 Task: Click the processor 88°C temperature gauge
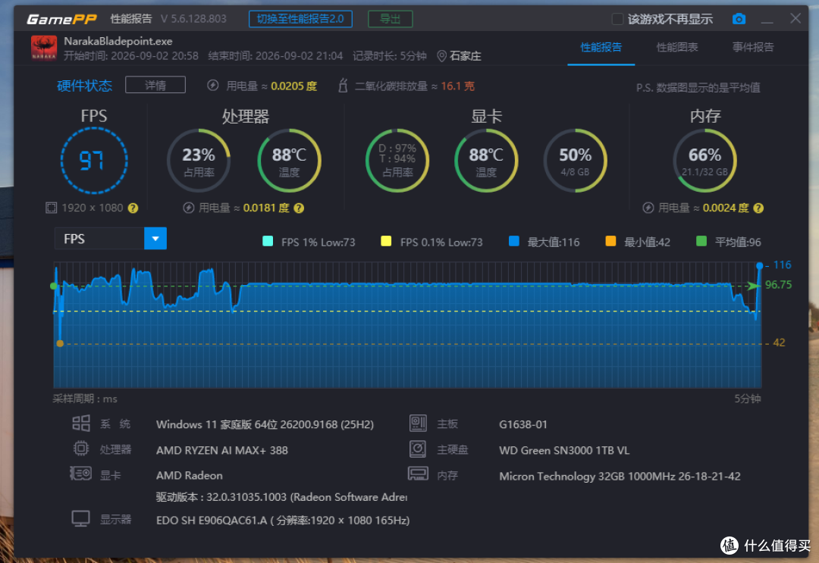289,160
